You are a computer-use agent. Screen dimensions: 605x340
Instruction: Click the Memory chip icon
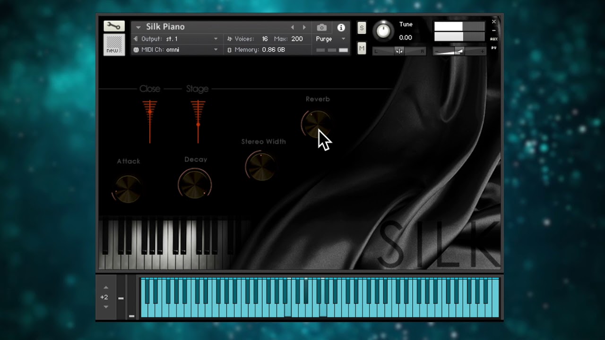230,50
